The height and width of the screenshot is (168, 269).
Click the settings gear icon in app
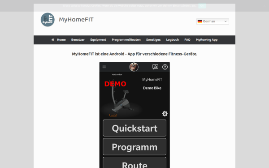(165, 113)
